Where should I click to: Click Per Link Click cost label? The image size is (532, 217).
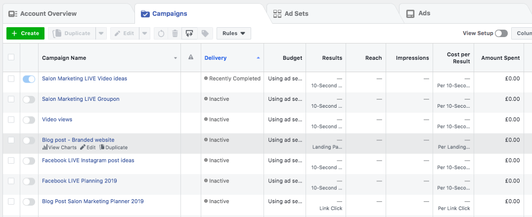coord(454,208)
